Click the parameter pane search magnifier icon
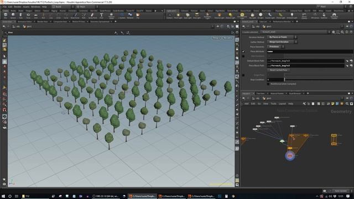 click(342, 32)
